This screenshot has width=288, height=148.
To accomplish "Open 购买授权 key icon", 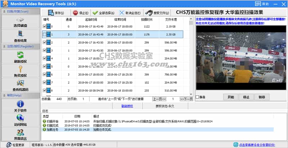I will click(21, 69).
